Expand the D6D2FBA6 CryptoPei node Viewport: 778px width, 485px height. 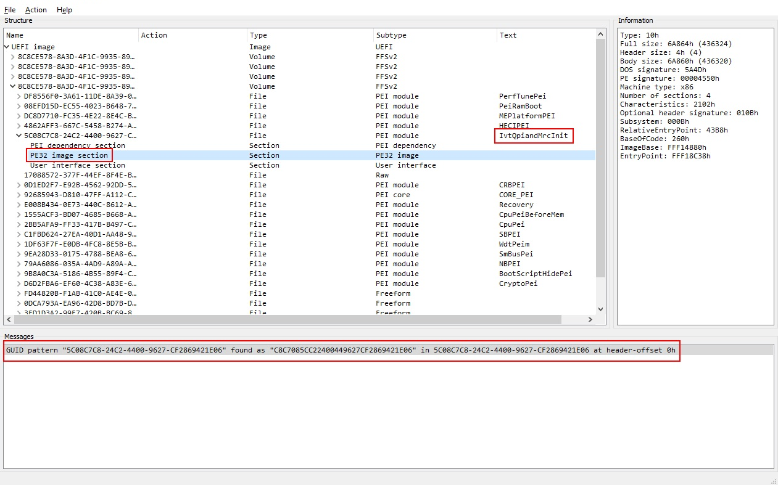(19, 283)
